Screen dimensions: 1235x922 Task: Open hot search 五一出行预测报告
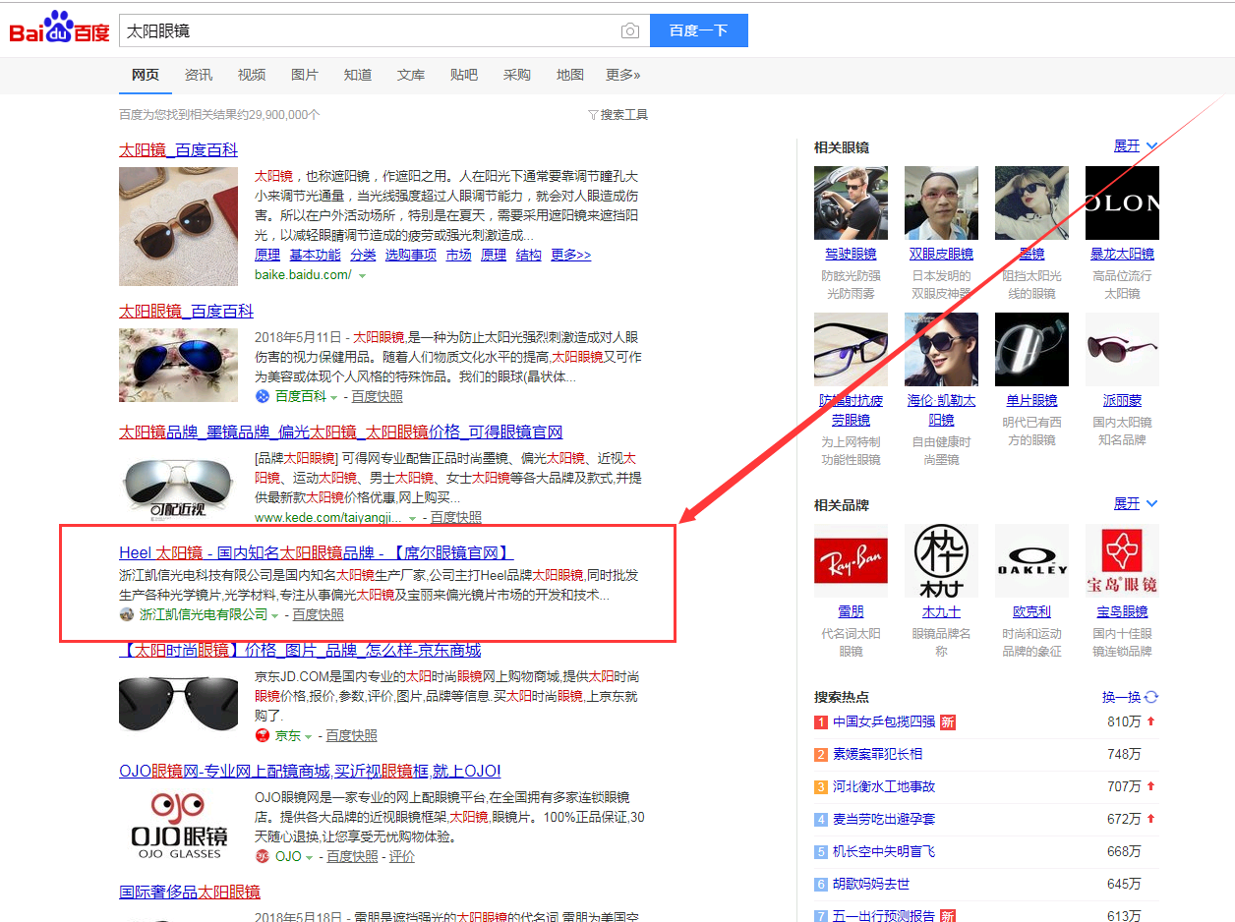(x=884, y=916)
